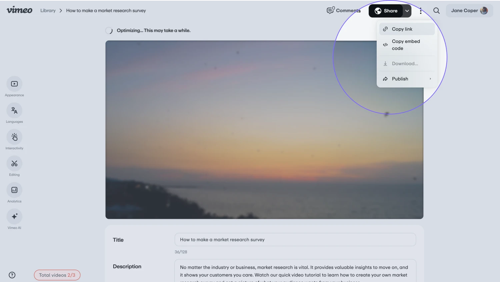The width and height of the screenshot is (500, 282).
Task: Launch Vimeo AI sparkle icon
Action: pos(14,216)
